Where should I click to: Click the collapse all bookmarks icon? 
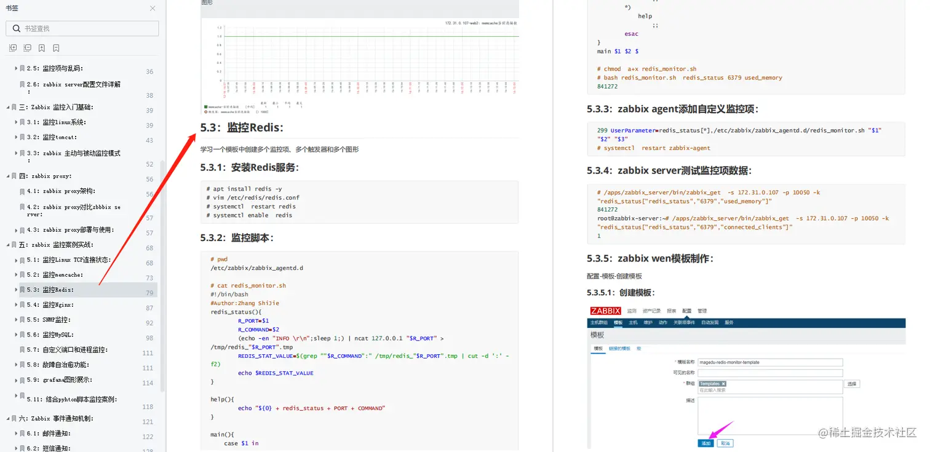click(27, 48)
